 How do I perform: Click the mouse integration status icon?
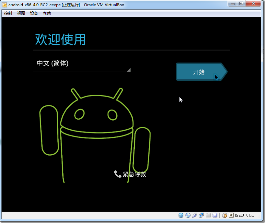point(225,215)
